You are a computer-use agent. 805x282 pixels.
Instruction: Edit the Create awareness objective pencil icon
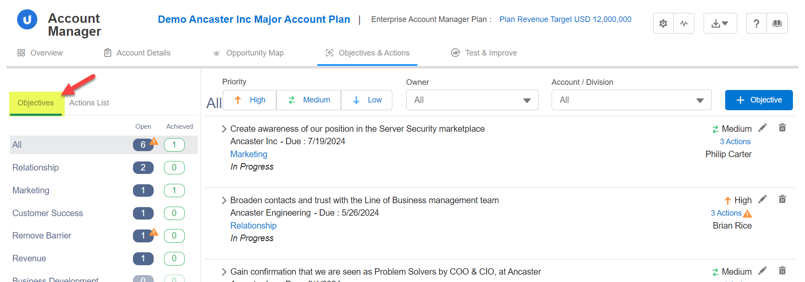click(x=763, y=128)
